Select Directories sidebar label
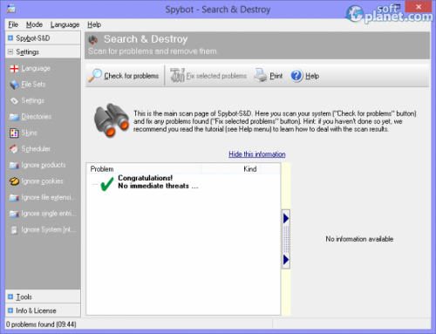This screenshot has height=334, width=436. (x=37, y=117)
